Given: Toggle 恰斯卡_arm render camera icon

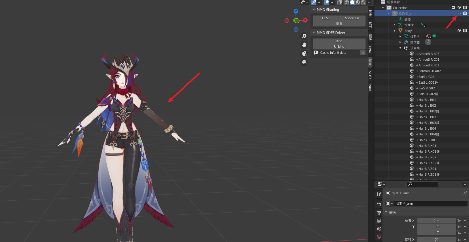Looking at the screenshot, I should 465,13.
